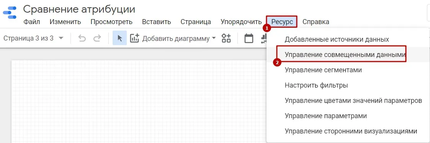Open the Изменить menu

(65, 22)
